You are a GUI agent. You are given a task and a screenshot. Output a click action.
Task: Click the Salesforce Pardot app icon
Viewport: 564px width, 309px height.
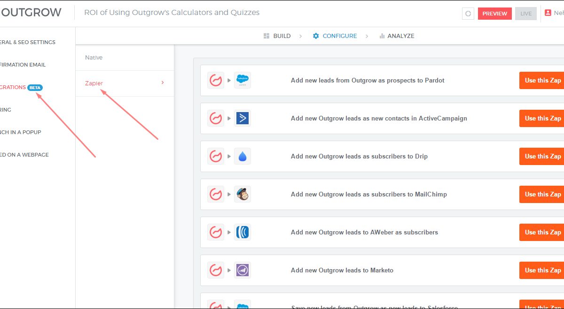(x=243, y=80)
